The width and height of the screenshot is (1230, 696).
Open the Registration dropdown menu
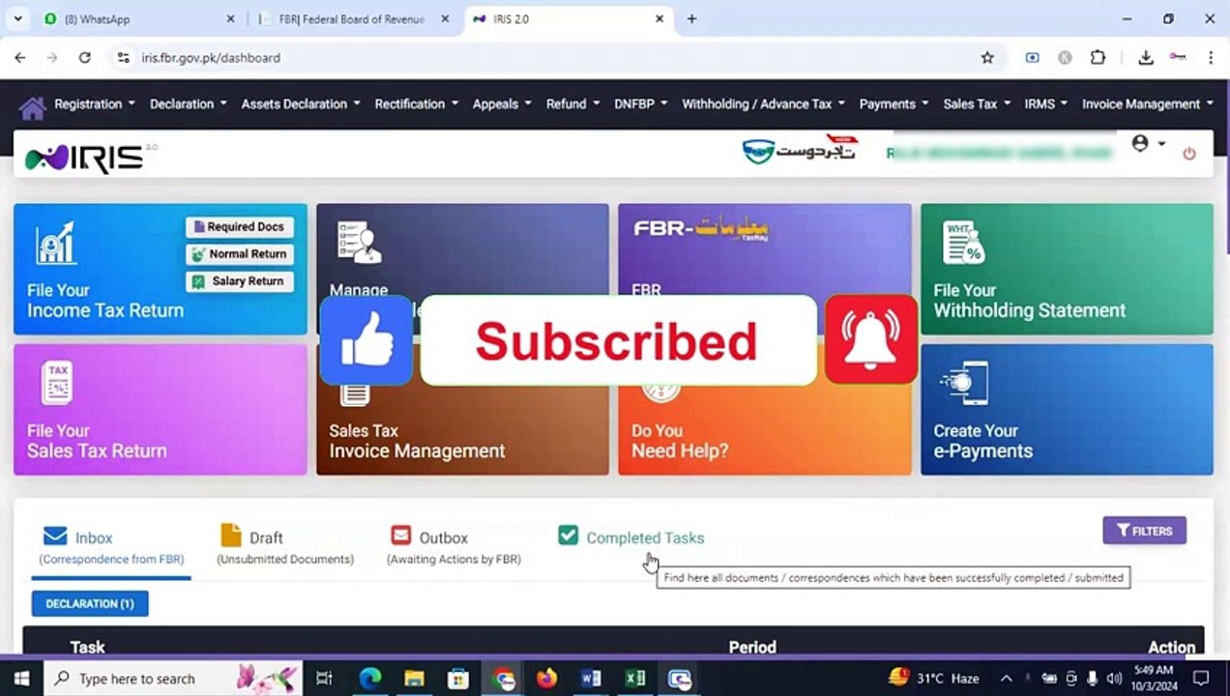[94, 104]
